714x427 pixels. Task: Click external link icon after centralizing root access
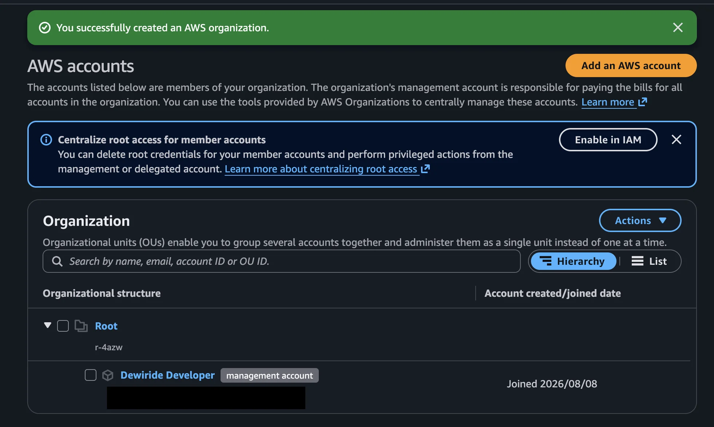click(x=425, y=169)
